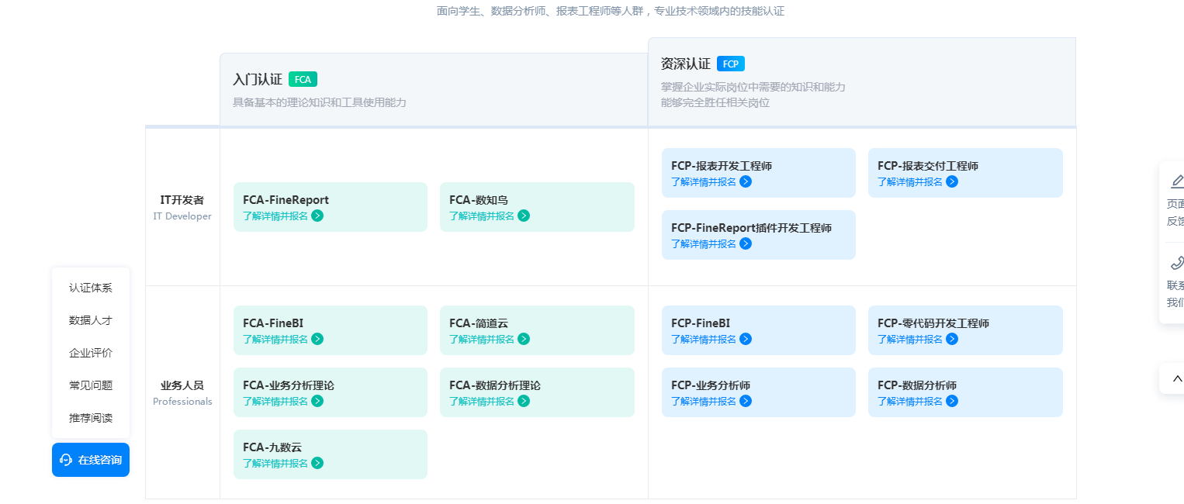The width and height of the screenshot is (1184, 504).
Task: Click arrow icon under FCP-报表交付工程师
Action: [x=952, y=181]
